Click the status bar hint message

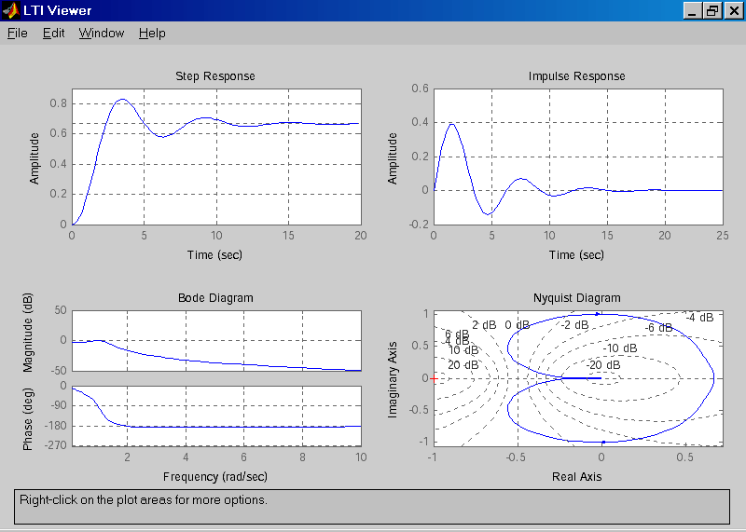pos(144,500)
